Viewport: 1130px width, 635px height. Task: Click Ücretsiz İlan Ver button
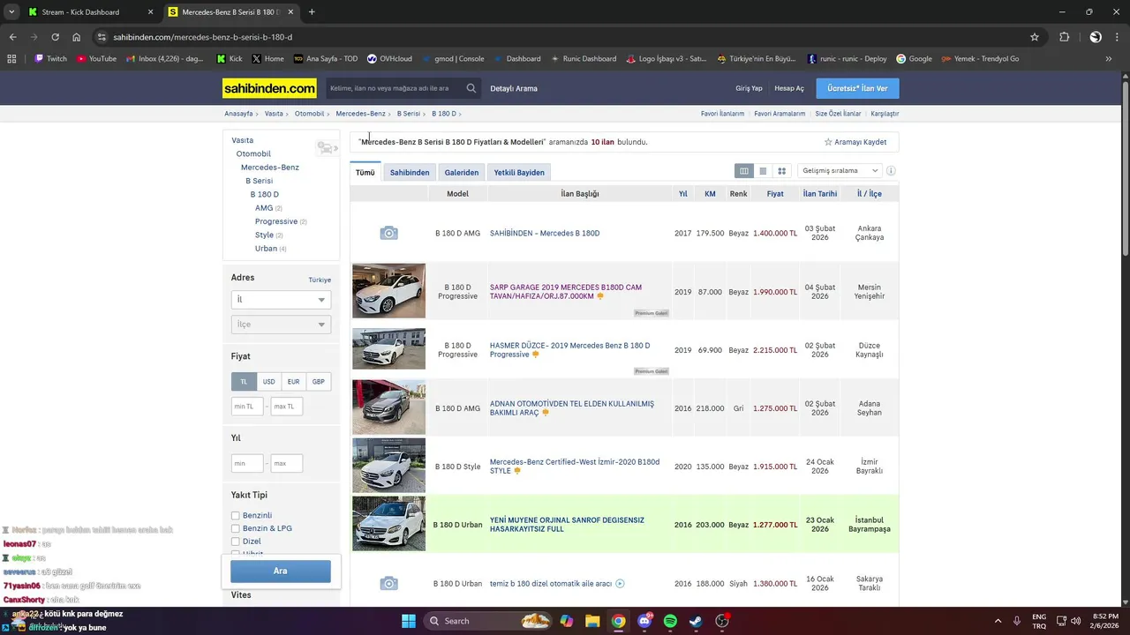857,88
